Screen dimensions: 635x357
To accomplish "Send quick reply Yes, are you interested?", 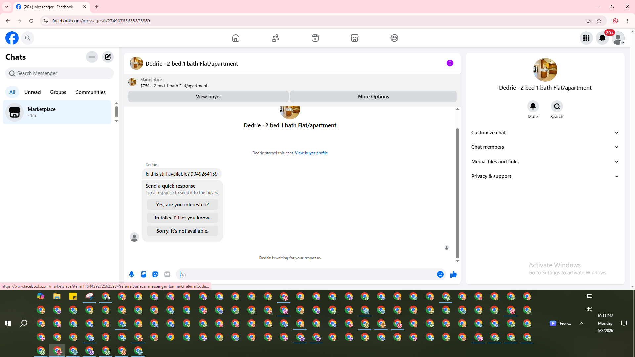I will click(x=182, y=205).
